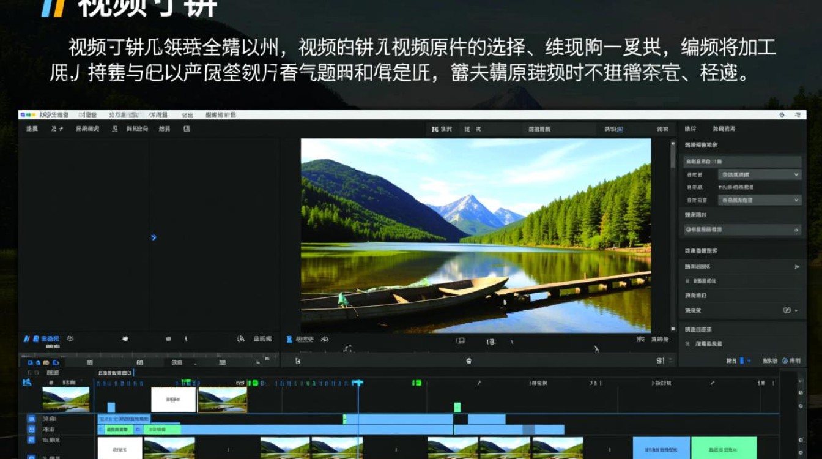Image resolution: width=822 pixels, height=459 pixels.
Task: Click the play triangle in the right panel section
Action: tap(797, 267)
